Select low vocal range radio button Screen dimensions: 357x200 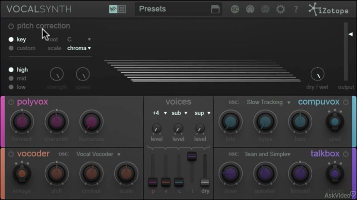[x=11, y=87]
